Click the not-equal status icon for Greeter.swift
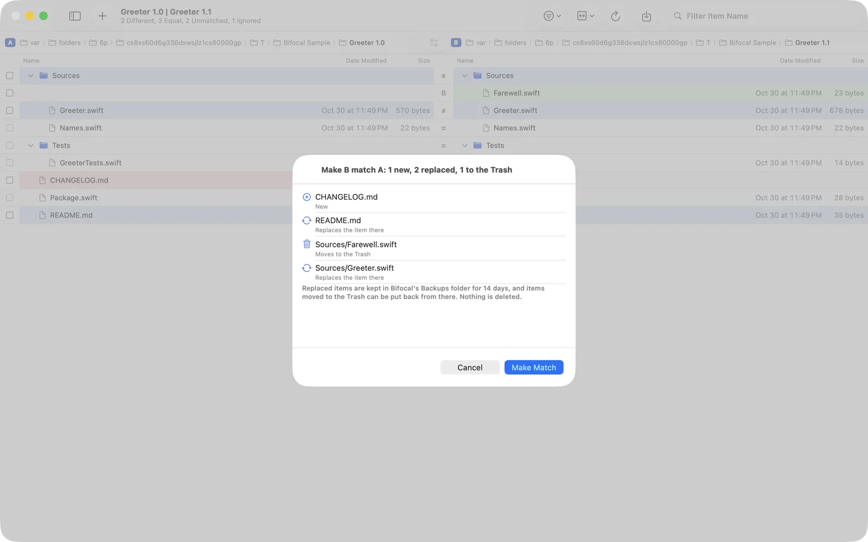This screenshot has width=868, height=542. pos(443,111)
